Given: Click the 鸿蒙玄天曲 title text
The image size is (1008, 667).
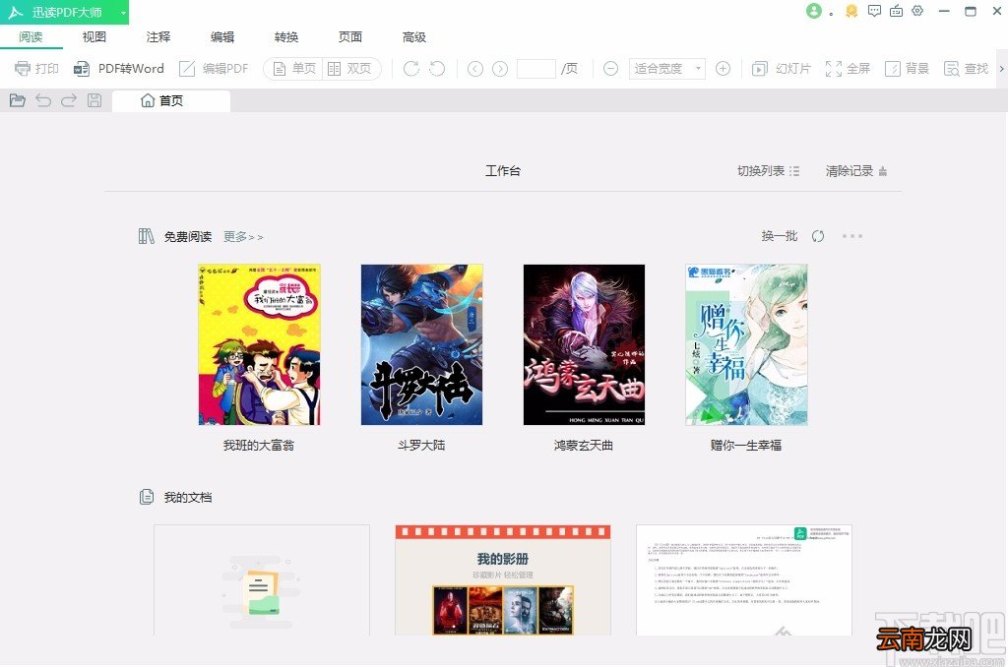Looking at the screenshot, I should pyautogui.click(x=583, y=446).
